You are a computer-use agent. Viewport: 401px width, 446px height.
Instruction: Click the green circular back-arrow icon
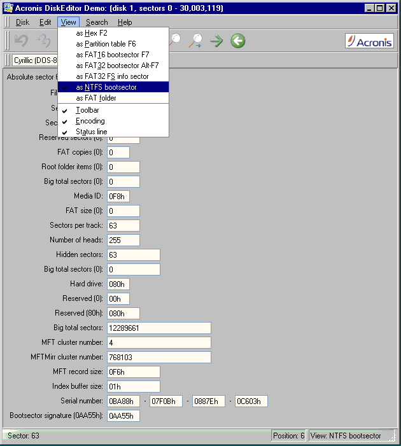[238, 41]
